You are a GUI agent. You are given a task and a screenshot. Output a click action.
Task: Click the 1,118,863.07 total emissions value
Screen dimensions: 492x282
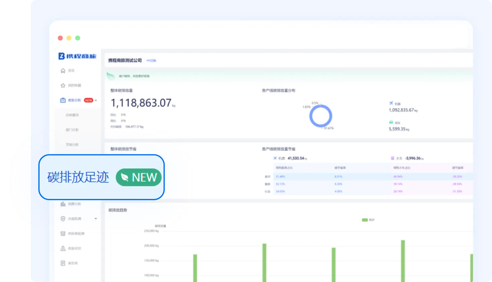(141, 103)
